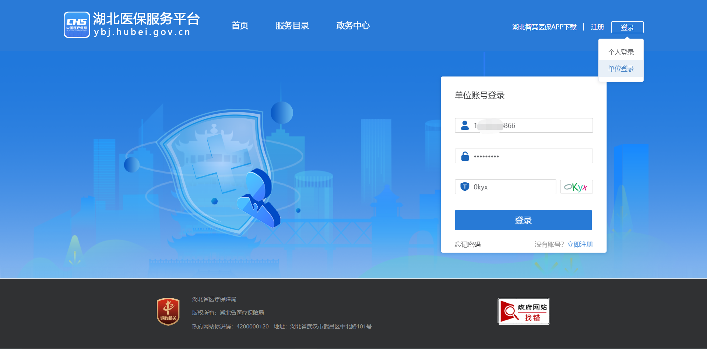The image size is (707, 349).
Task: Click the 注册 link in the header
Action: [597, 27]
